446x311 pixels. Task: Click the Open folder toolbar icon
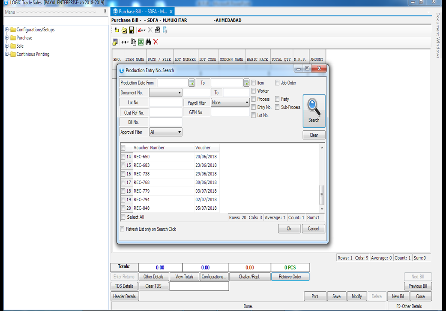click(x=124, y=30)
